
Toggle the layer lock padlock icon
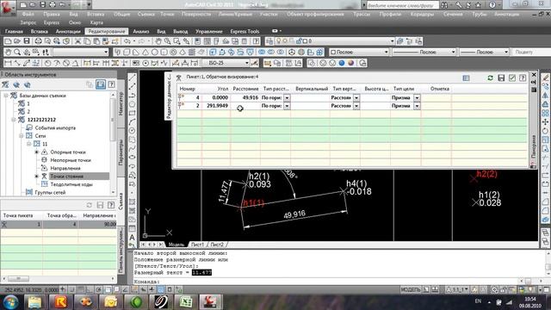point(299,41)
